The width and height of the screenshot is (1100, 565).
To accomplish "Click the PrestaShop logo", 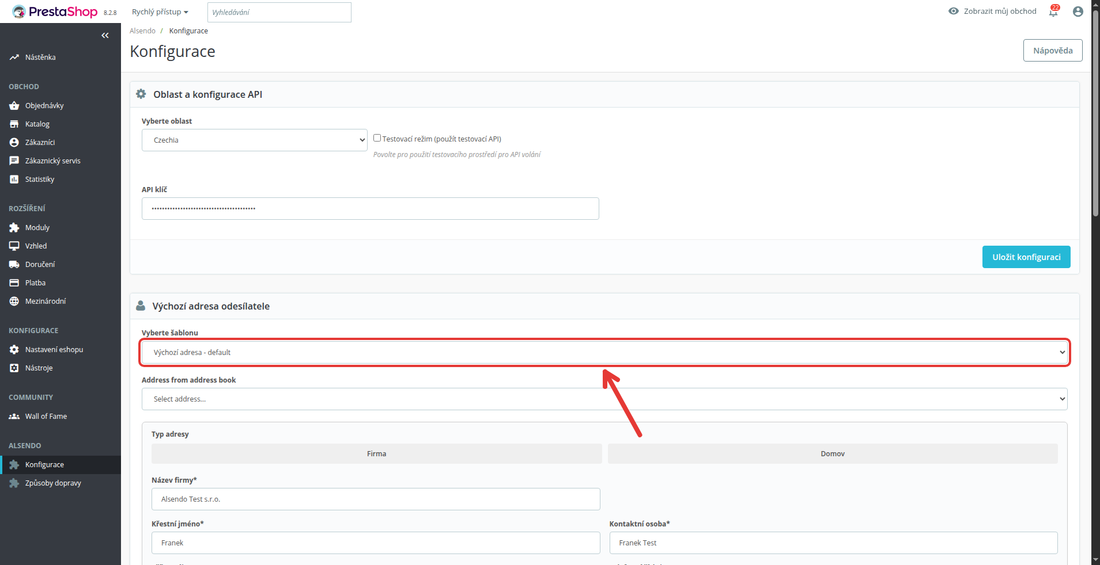I will tap(55, 12).
